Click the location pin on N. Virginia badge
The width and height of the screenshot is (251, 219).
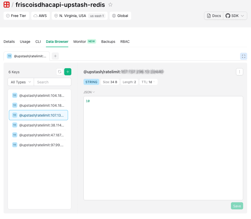[x=56, y=15]
